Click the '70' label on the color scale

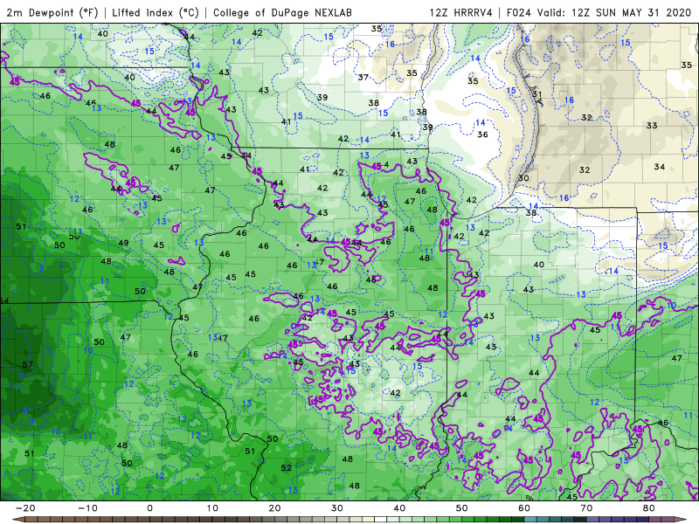coord(586,508)
